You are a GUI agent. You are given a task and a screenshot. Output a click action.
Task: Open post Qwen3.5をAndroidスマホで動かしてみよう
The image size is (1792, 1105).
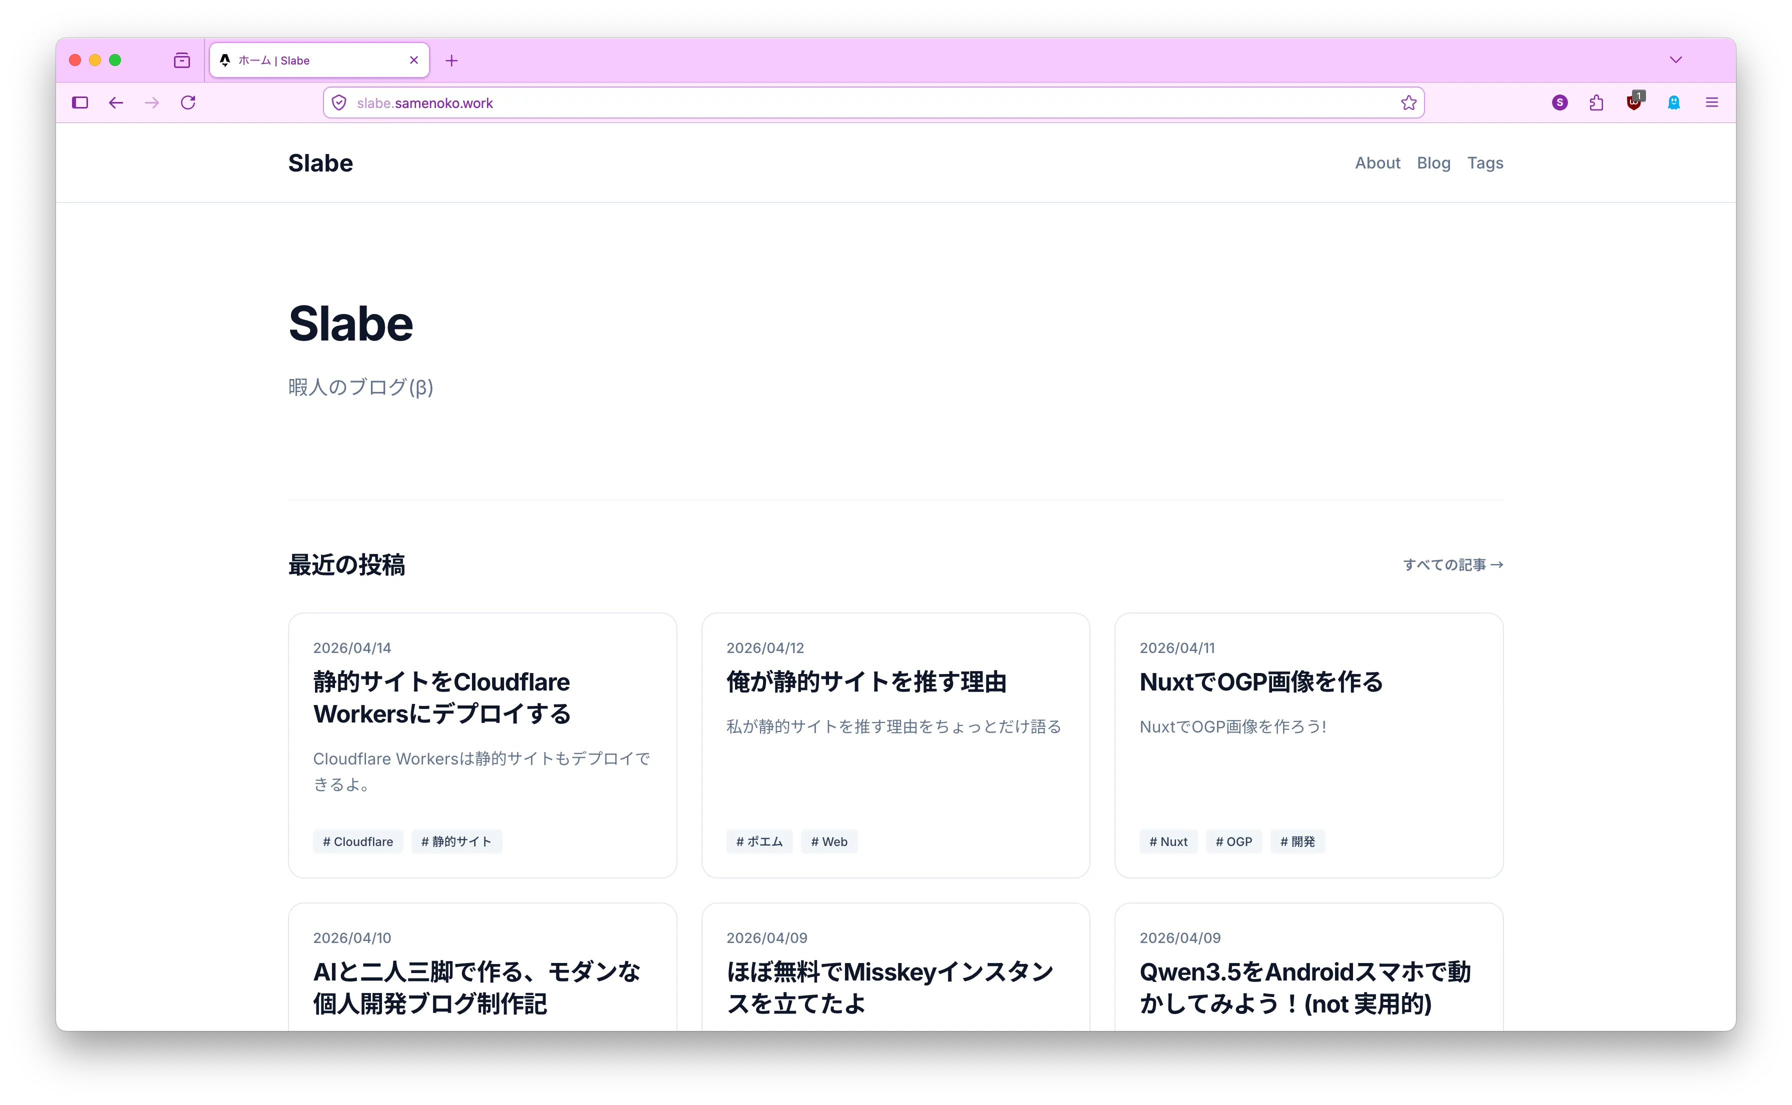click(1304, 987)
